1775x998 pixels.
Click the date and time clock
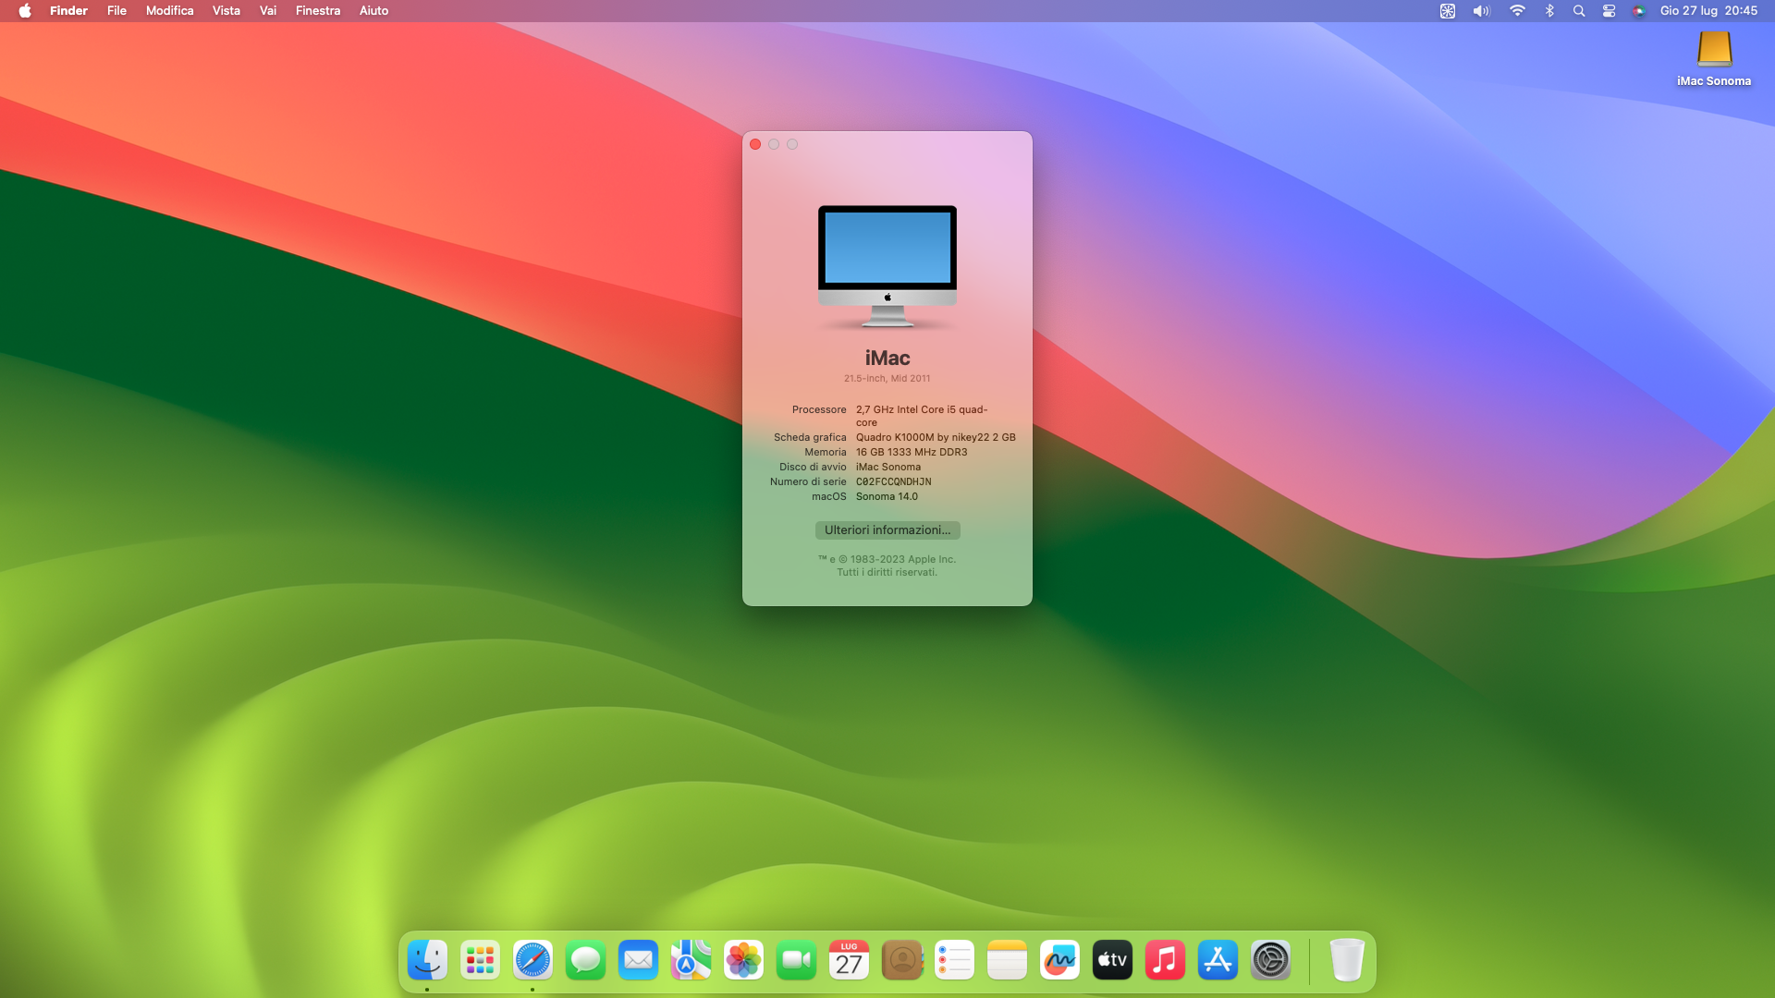tap(1708, 11)
